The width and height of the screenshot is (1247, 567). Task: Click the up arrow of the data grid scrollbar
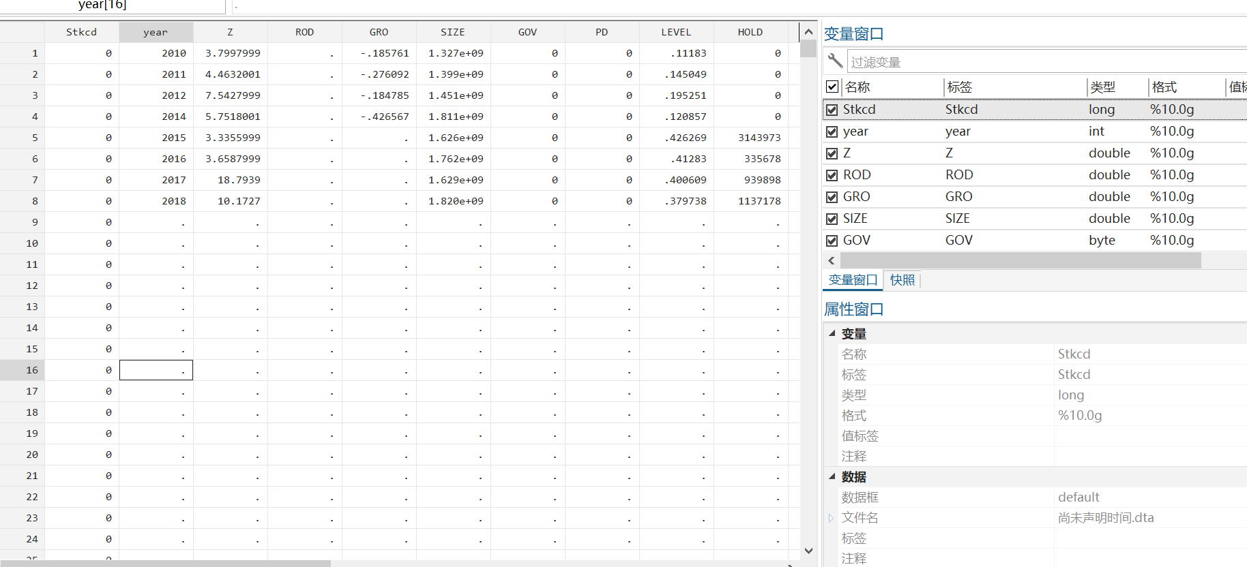click(808, 32)
